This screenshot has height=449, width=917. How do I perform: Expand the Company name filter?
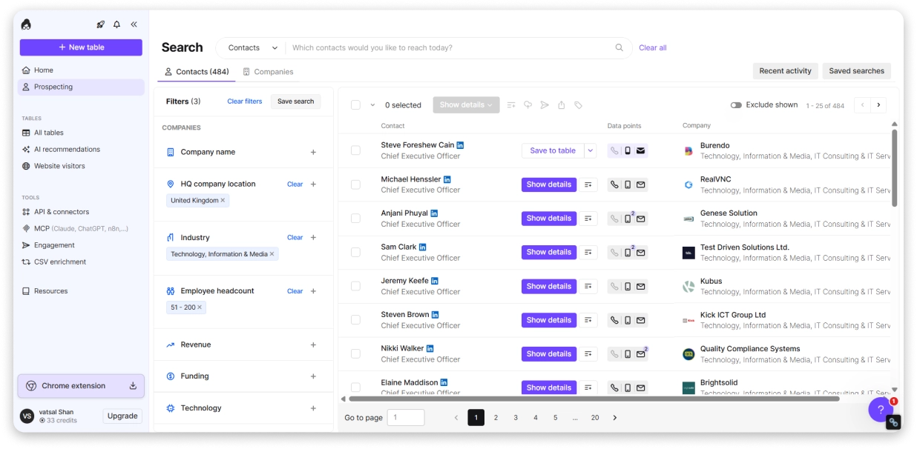point(313,152)
